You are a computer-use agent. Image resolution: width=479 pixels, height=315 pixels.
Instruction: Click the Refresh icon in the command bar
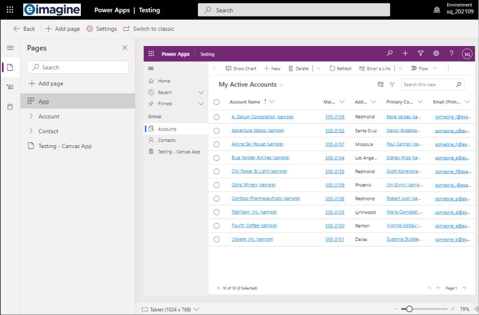point(333,68)
